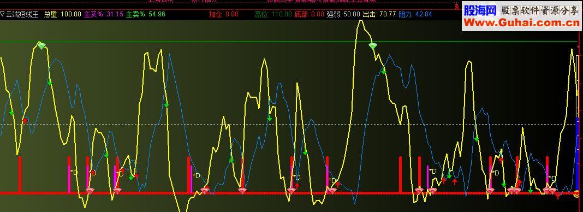Select the blue 阻力: 42.84 value
583x212 pixels.
point(415,15)
